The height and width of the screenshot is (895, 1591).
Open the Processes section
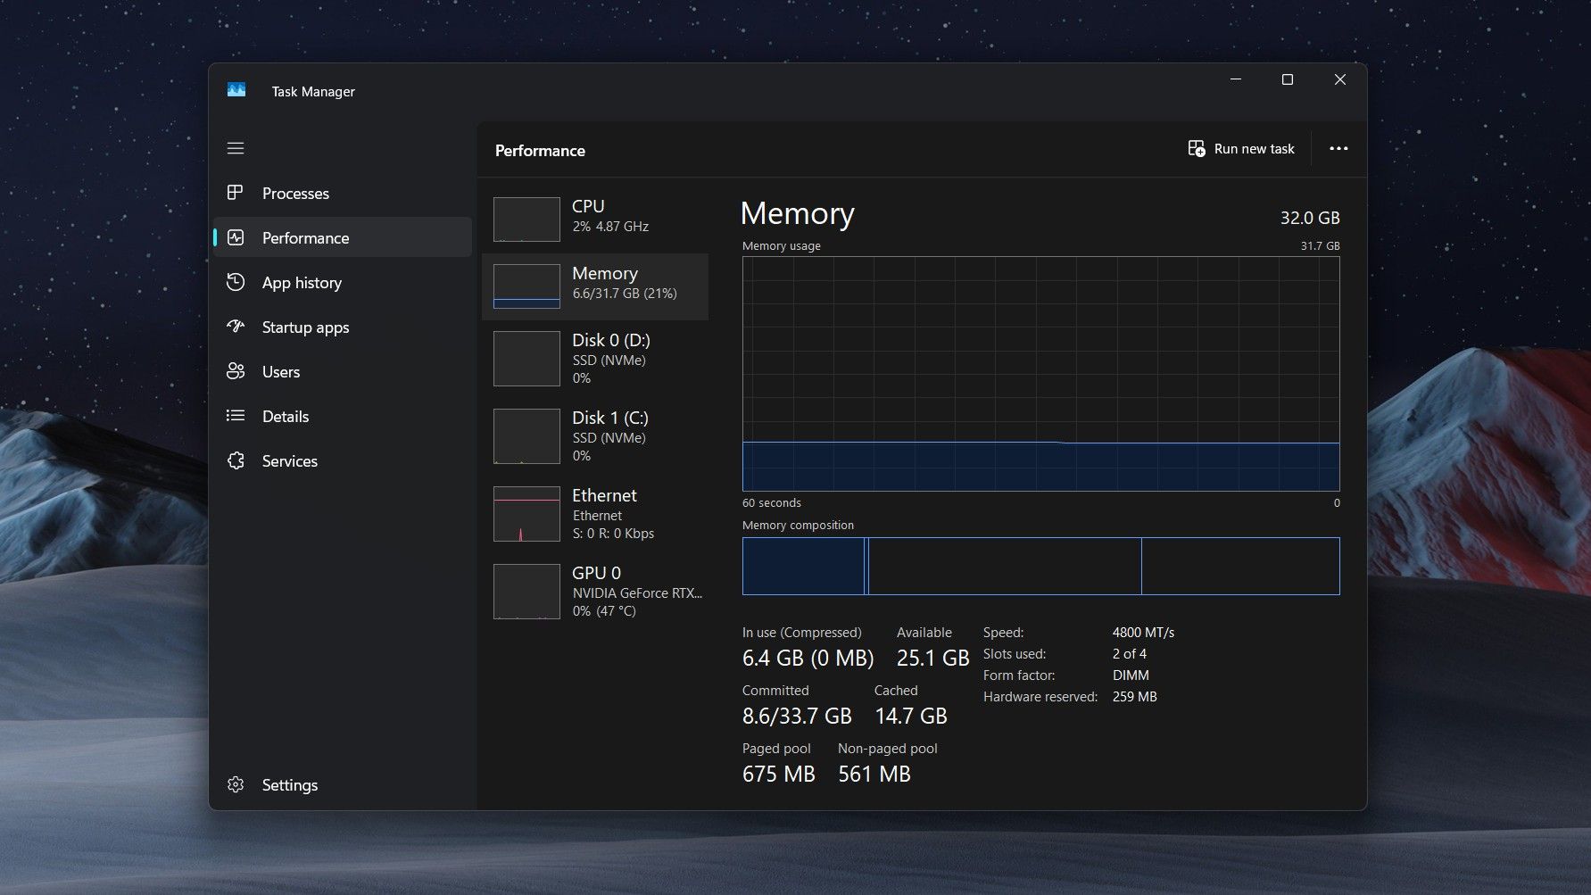(295, 193)
